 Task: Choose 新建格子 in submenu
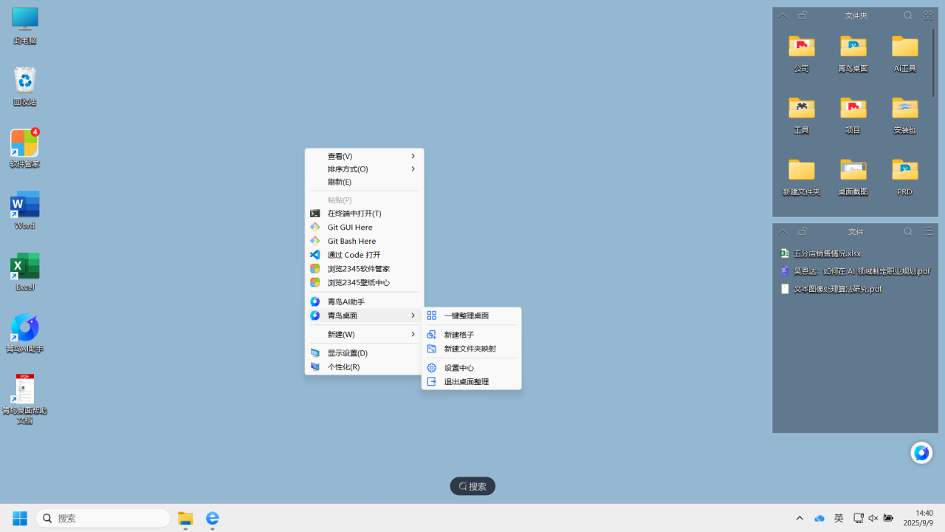pyautogui.click(x=472, y=335)
